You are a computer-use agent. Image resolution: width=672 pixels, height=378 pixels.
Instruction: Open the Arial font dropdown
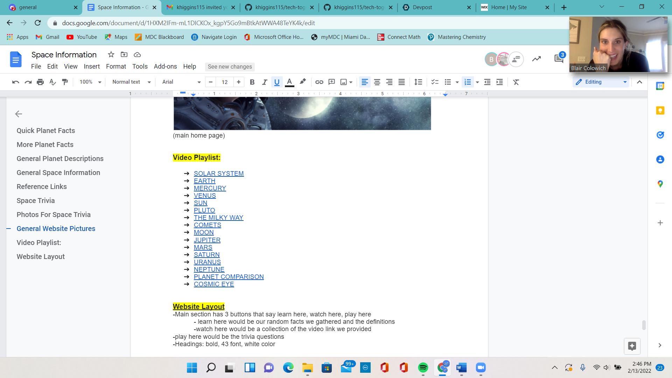(x=181, y=82)
